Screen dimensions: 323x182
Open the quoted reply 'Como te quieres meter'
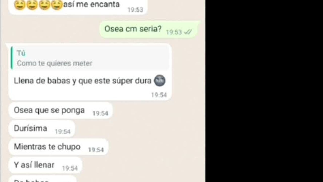(x=90, y=58)
